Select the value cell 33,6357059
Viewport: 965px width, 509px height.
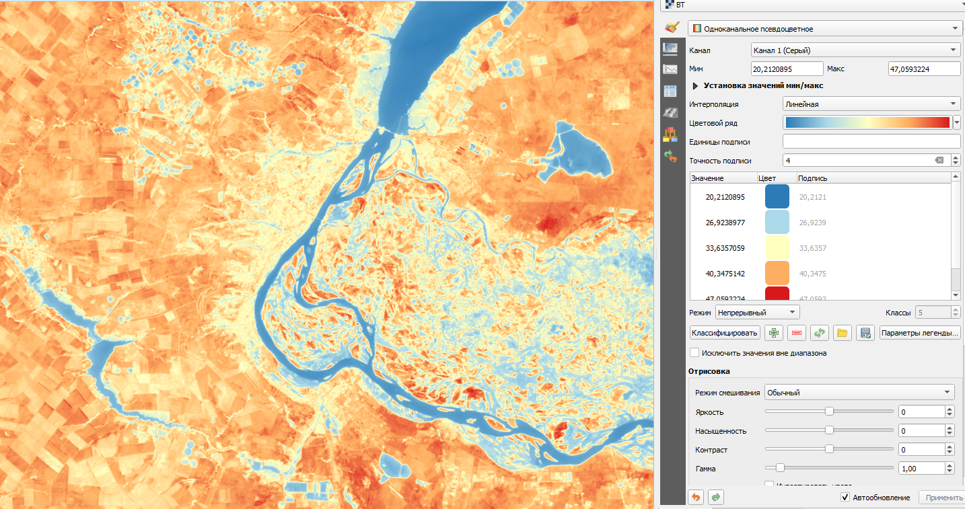[725, 247]
